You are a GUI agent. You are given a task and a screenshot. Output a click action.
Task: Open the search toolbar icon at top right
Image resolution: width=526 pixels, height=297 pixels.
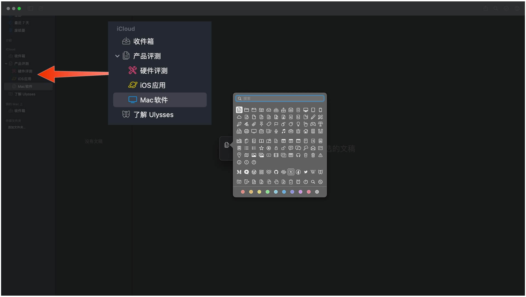click(x=496, y=8)
